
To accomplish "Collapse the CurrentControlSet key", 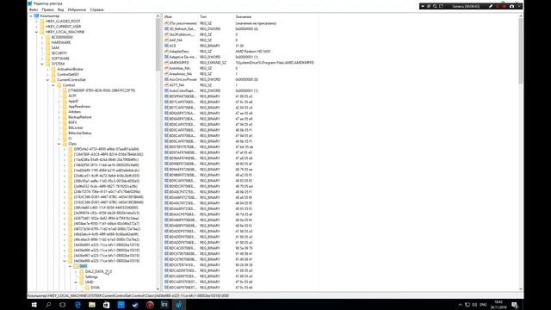I will click(48, 80).
